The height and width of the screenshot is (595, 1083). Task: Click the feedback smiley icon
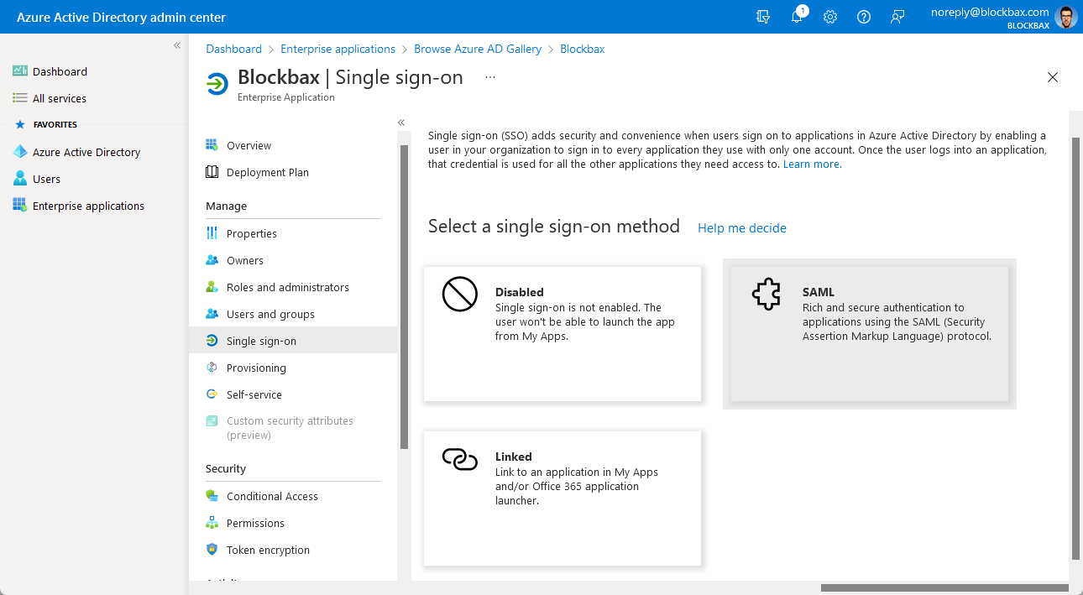tap(897, 17)
